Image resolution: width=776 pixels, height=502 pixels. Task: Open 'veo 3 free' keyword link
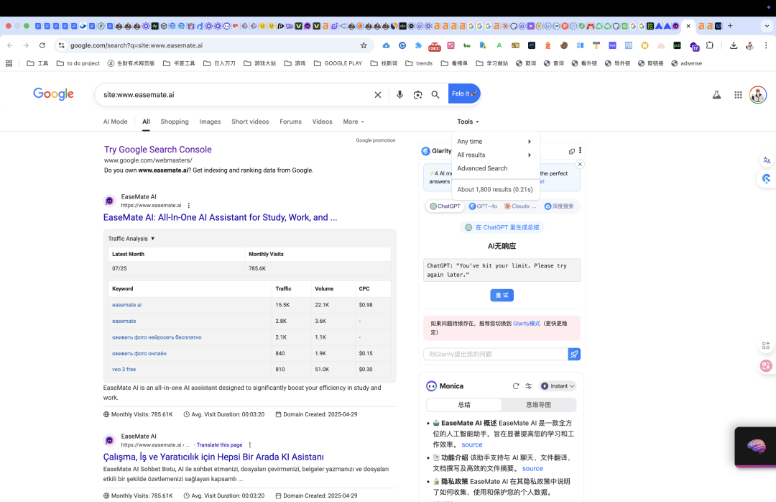124,369
